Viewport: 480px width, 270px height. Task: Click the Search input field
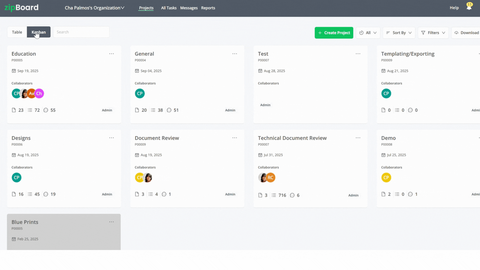(81, 32)
